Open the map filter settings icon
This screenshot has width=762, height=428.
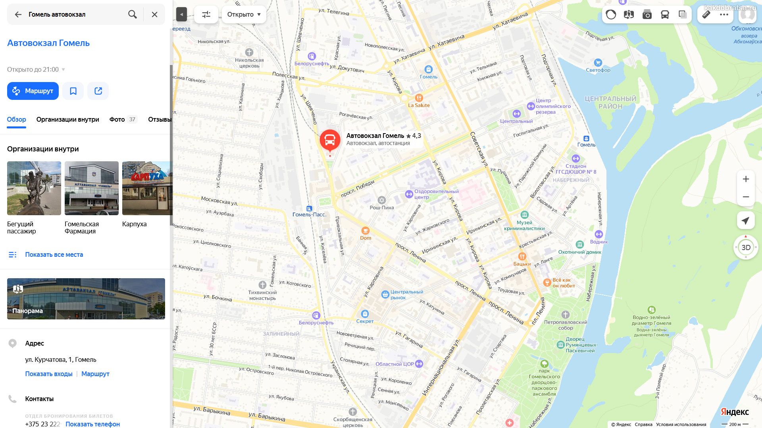[x=206, y=15]
